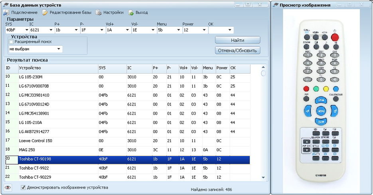
Task: Open Настройки settings
Action: point(110,13)
